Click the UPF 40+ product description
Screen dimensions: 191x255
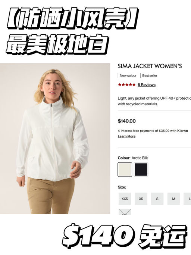[154, 101]
